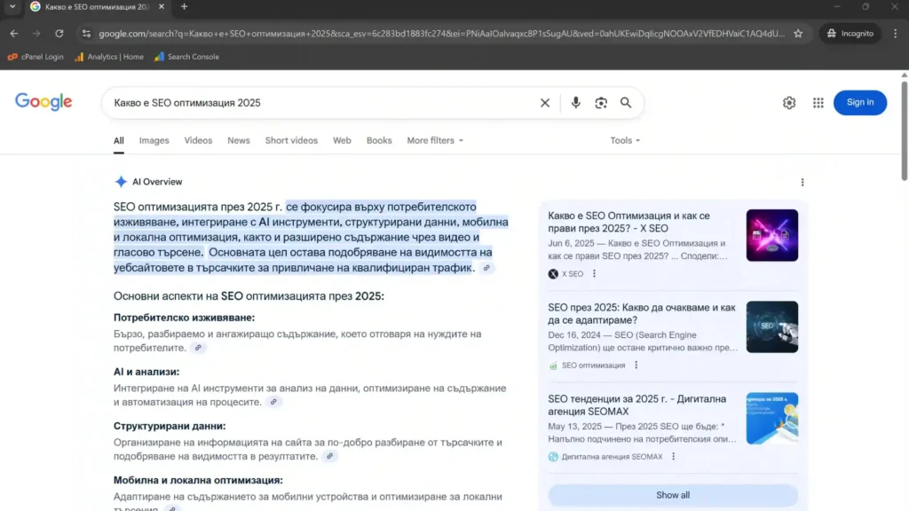Close the Какво е SEO оптимизация tab
The image size is (909, 511).
(x=162, y=7)
